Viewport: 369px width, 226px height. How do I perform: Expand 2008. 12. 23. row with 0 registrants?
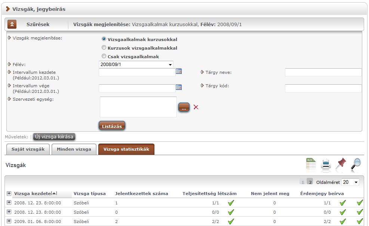pyautogui.click(x=9, y=212)
